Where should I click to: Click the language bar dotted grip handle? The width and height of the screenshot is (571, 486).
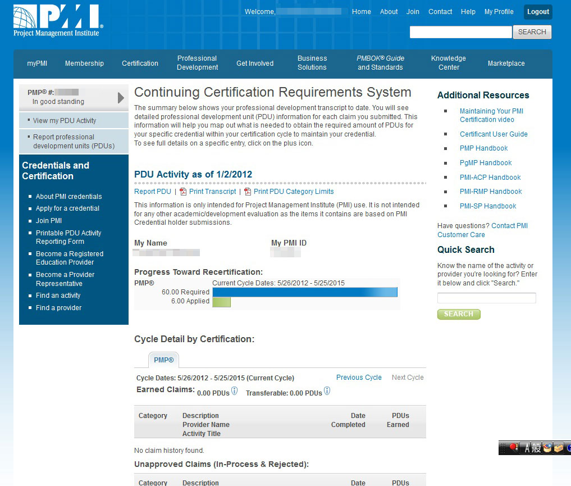503,448
